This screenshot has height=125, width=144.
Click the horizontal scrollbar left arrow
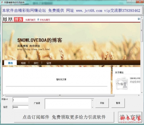(3, 95)
